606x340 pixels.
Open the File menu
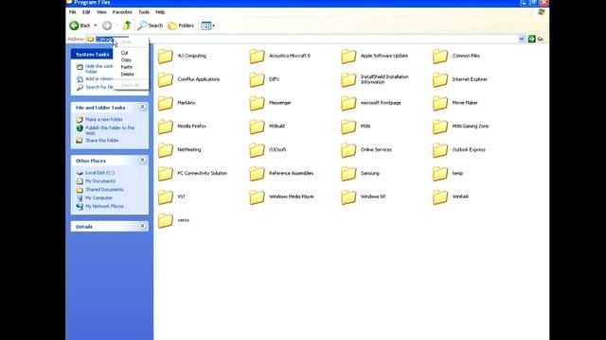[72, 12]
